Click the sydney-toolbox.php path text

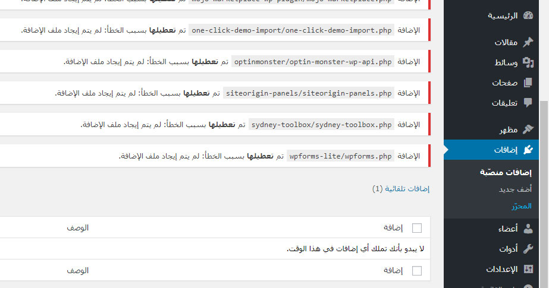point(321,125)
